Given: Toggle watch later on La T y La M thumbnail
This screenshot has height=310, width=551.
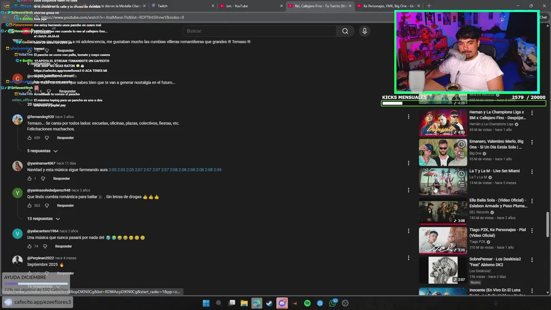Looking at the screenshot, I should point(461,174).
